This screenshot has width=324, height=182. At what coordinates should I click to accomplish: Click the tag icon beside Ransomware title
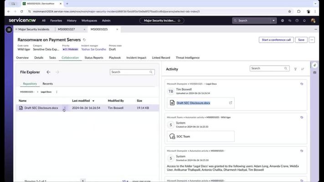tap(84, 40)
